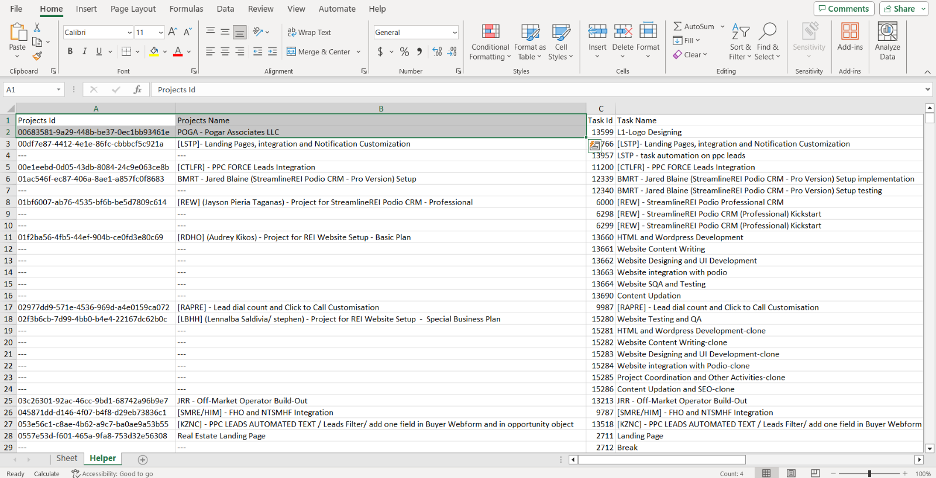Open Cell Styles gallery
936x478 pixels.
tap(561, 41)
